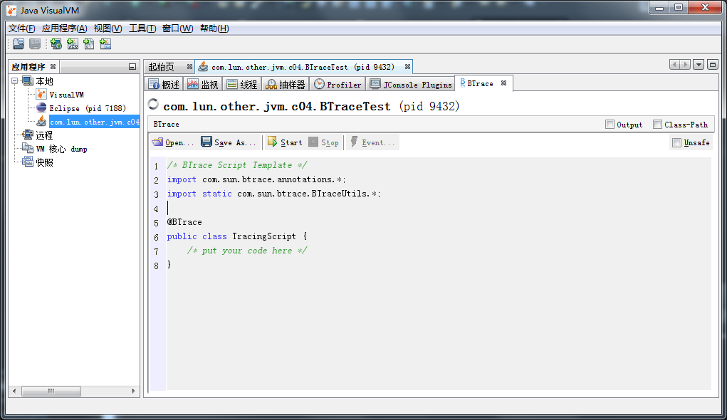This screenshot has width=727, height=420.
Task: Click the Java VisualVM title bar icon
Action: click(x=11, y=10)
